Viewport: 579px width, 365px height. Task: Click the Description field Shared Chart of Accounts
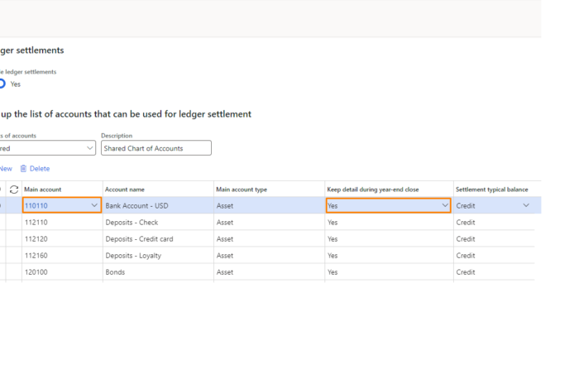[156, 148]
